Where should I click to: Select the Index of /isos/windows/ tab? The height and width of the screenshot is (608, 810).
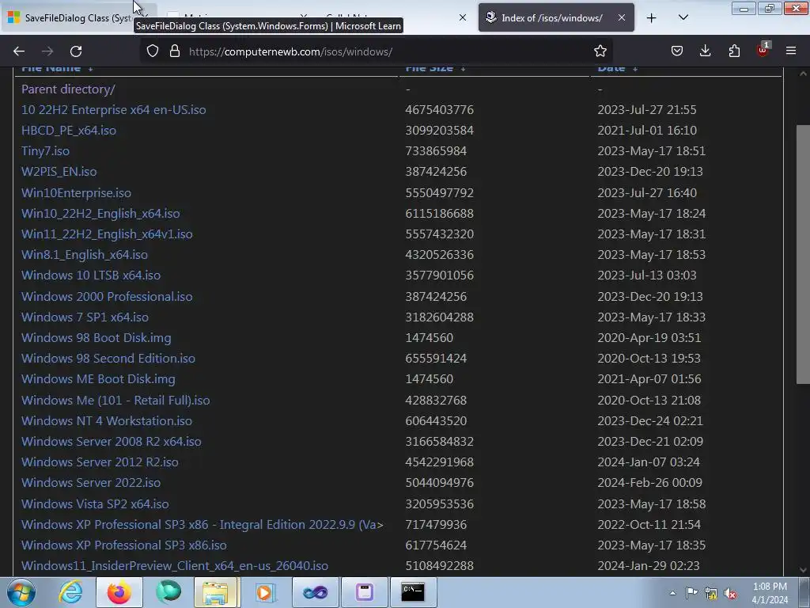(556, 18)
